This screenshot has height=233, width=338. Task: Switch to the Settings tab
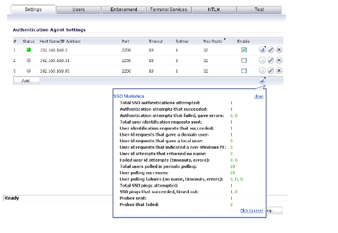coord(33,9)
